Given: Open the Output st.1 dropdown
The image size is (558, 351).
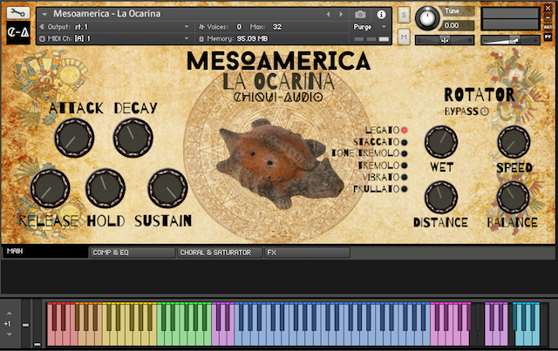Looking at the screenshot, I should click(187, 27).
